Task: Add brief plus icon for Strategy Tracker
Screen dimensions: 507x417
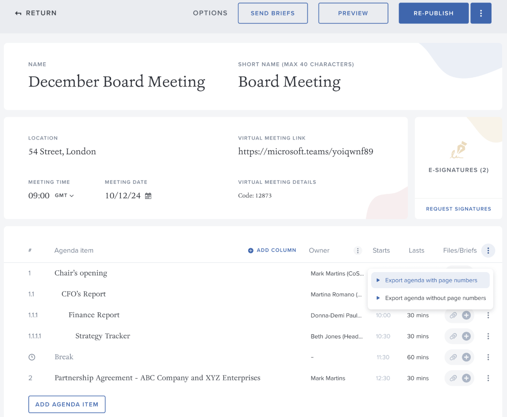Action: [466, 336]
